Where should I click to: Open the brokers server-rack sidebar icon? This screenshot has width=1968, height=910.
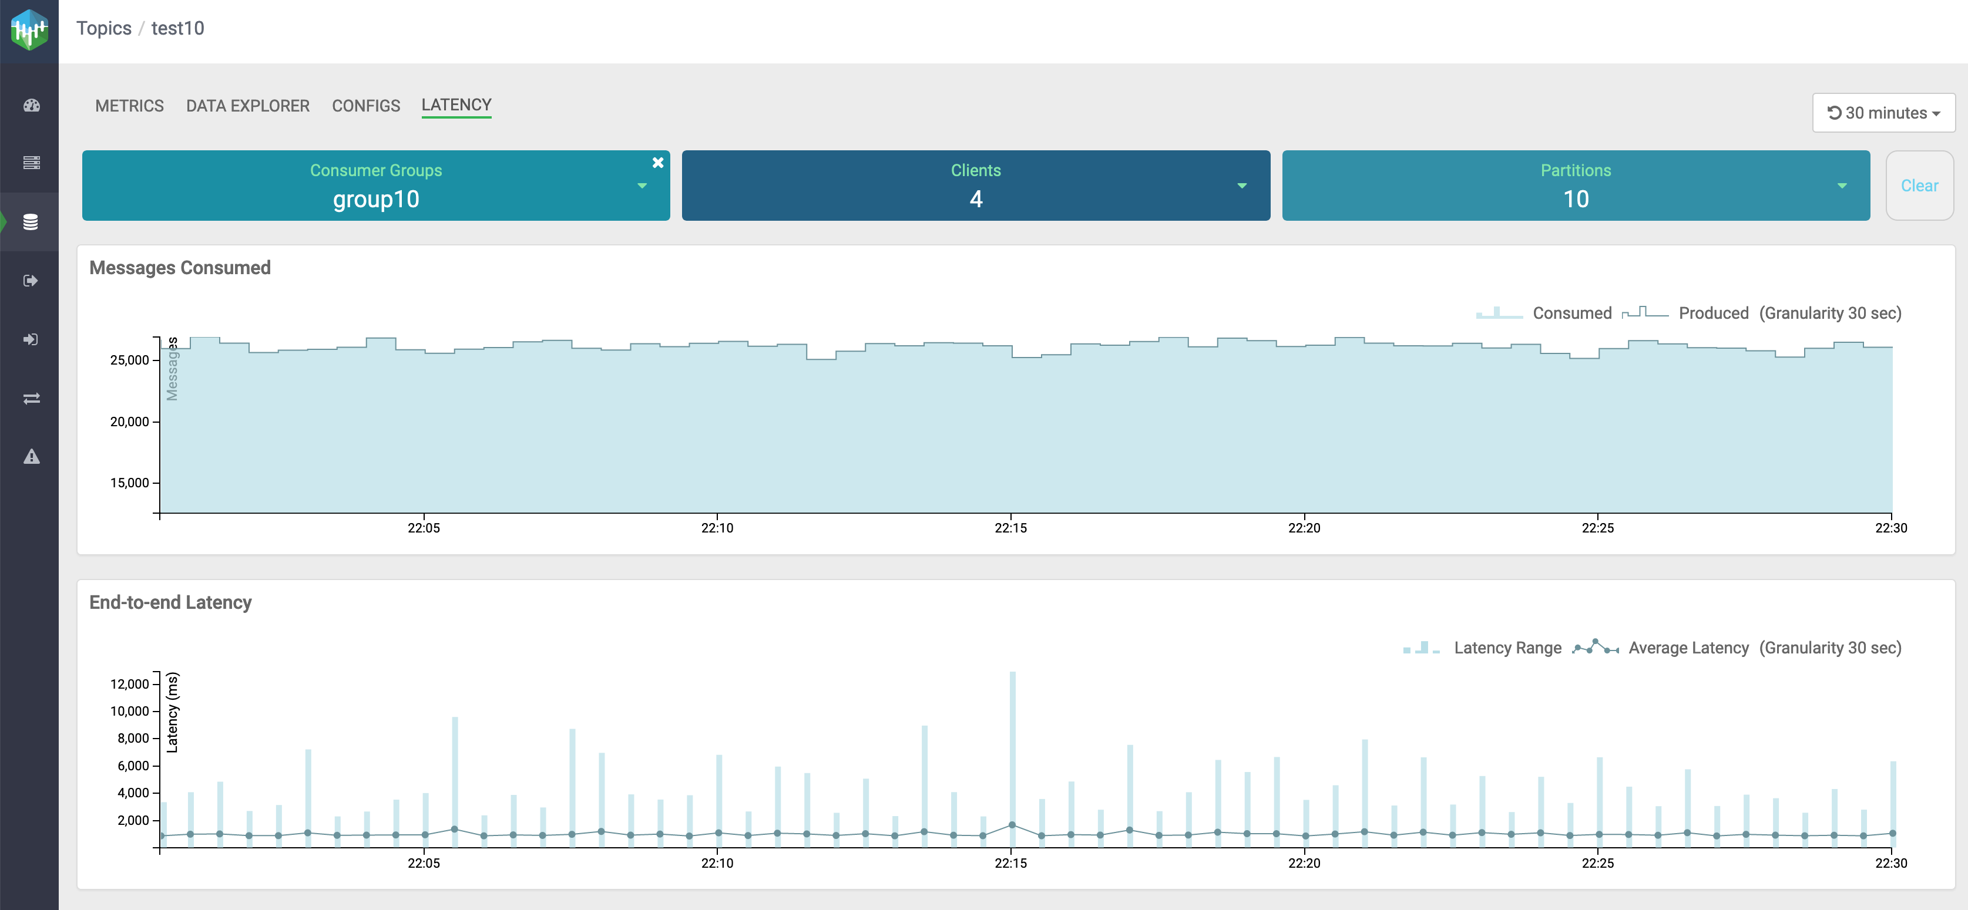coord(31,163)
